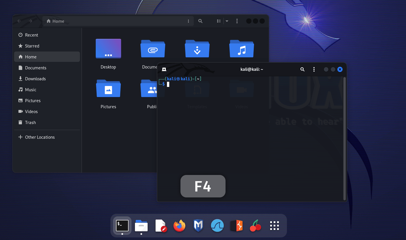Start Wireshark from the dock
This screenshot has width=406, height=240.
coord(217,226)
